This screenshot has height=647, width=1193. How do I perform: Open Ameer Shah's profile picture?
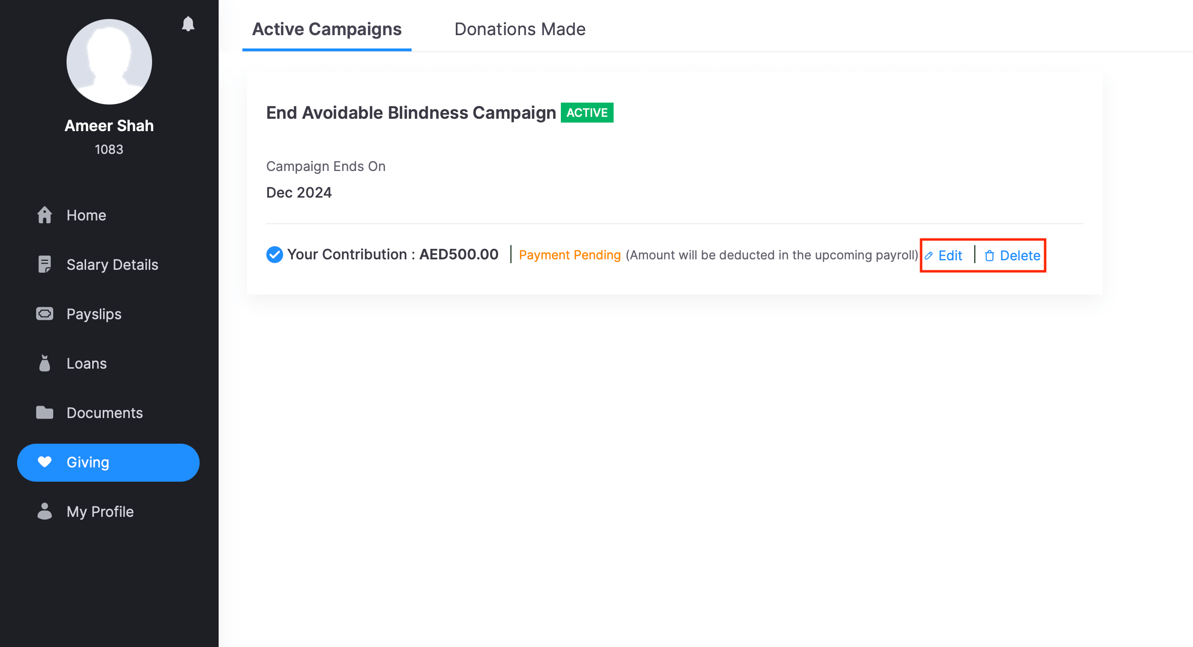(x=109, y=62)
